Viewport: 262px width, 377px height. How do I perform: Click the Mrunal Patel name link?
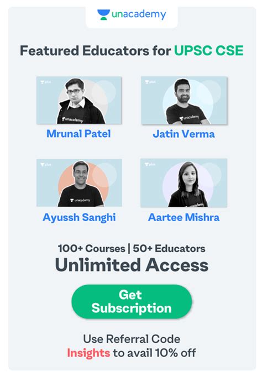coord(78,134)
